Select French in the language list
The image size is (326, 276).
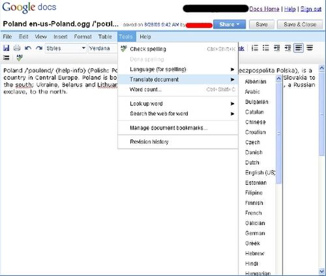point(254,213)
